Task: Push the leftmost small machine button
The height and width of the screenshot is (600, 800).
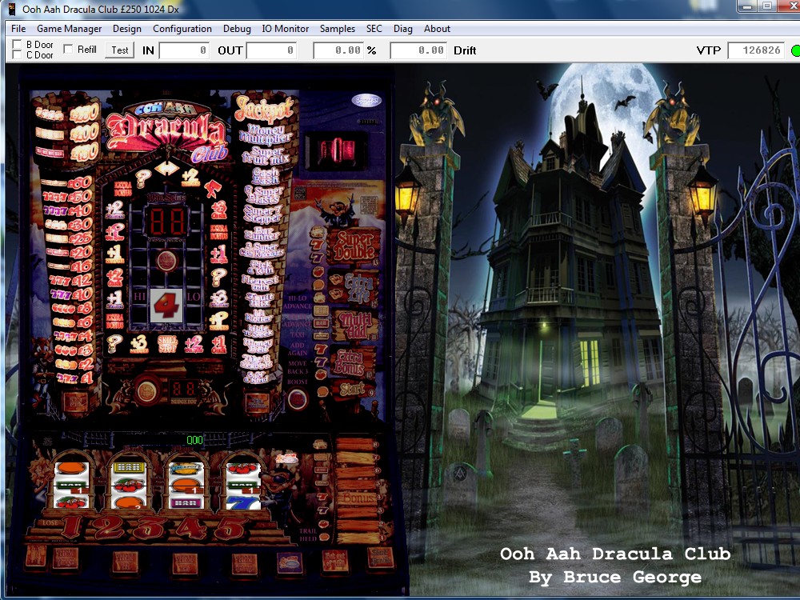Action: [x=35, y=556]
